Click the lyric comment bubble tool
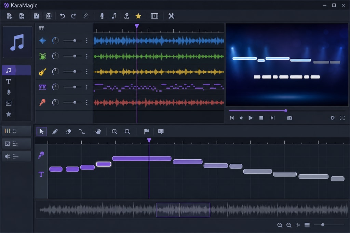The image size is (350, 233). click(x=161, y=131)
